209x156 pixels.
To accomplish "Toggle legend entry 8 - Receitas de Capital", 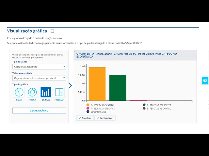I will tap(157, 109).
